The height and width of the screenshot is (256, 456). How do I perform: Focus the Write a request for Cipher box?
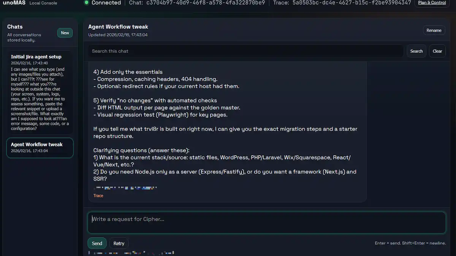[x=267, y=223]
